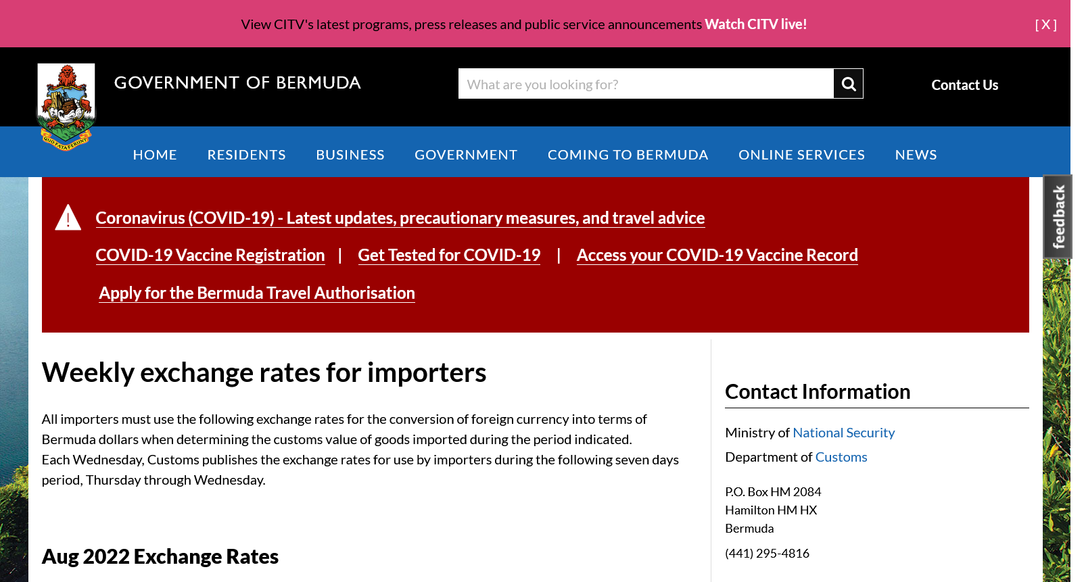Go to the Home menu item
This screenshot has height=582, width=1084.
[x=155, y=155]
